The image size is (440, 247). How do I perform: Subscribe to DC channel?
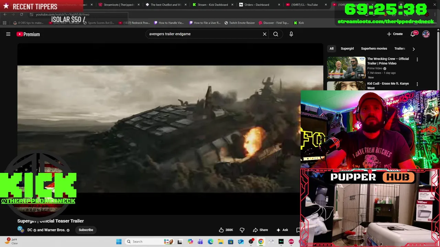click(86, 230)
